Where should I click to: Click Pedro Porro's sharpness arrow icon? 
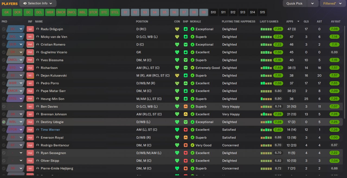point(186,83)
